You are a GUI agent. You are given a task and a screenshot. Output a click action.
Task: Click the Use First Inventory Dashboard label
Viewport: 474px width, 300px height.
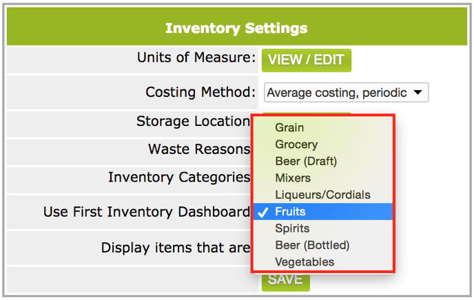(x=147, y=212)
